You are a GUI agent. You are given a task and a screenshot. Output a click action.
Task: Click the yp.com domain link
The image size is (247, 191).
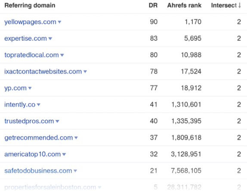coord(15,88)
